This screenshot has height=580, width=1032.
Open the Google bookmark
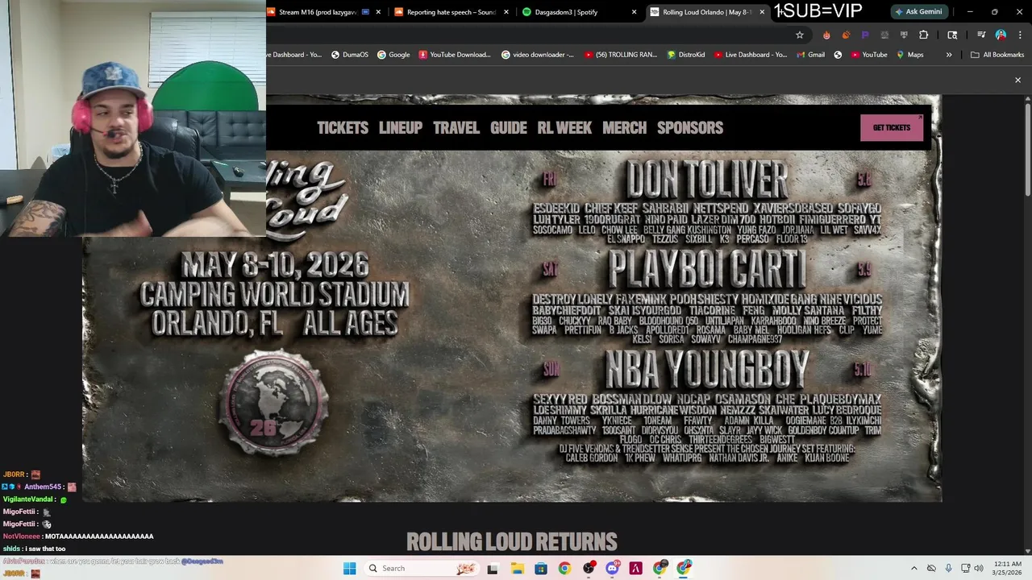coord(393,55)
